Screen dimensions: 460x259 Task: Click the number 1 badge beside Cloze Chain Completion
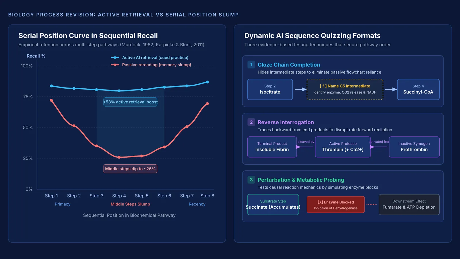[251, 64]
